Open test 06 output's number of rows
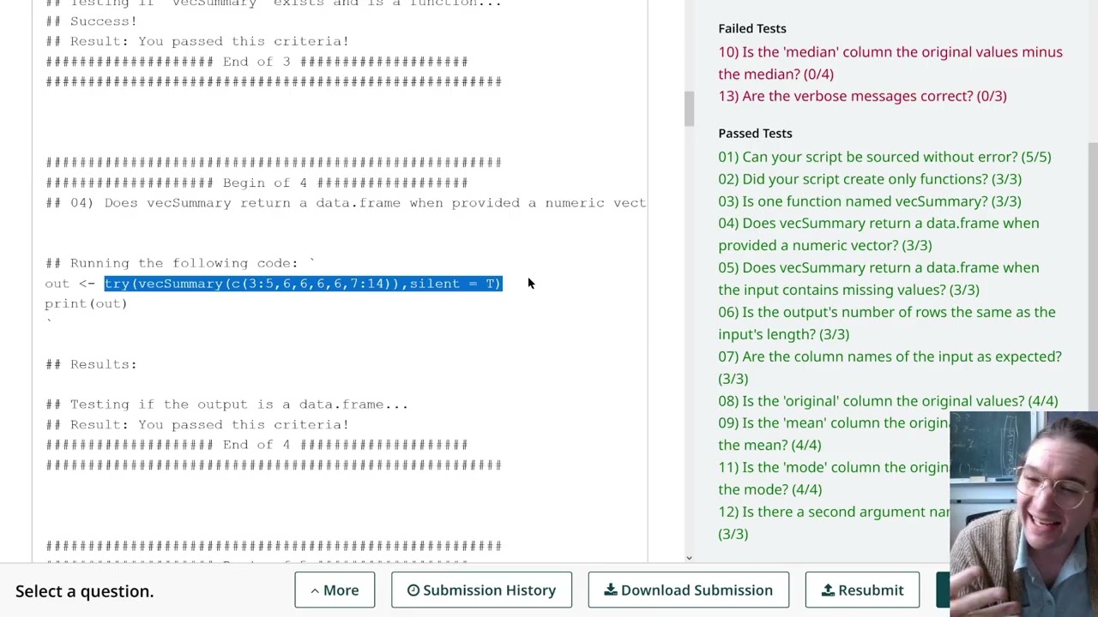This screenshot has height=617, width=1098. point(887,323)
